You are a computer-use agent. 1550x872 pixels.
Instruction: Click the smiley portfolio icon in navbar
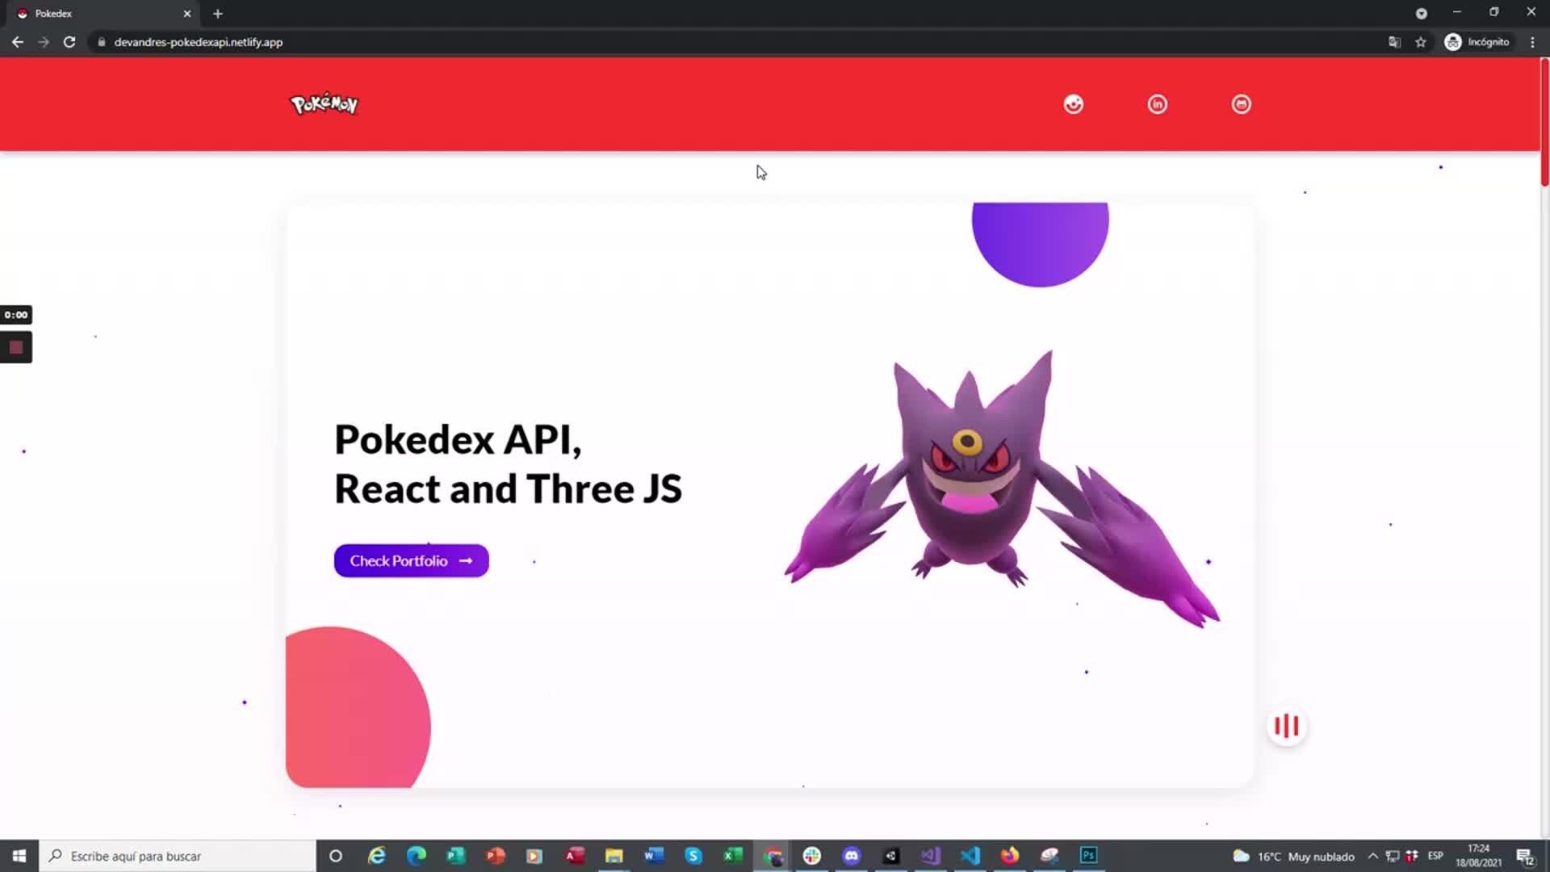1073,103
